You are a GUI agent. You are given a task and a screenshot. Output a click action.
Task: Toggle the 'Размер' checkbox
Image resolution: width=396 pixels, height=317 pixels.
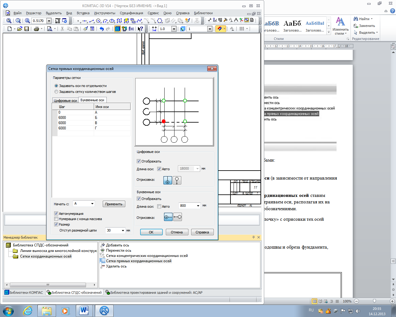(x=56, y=224)
